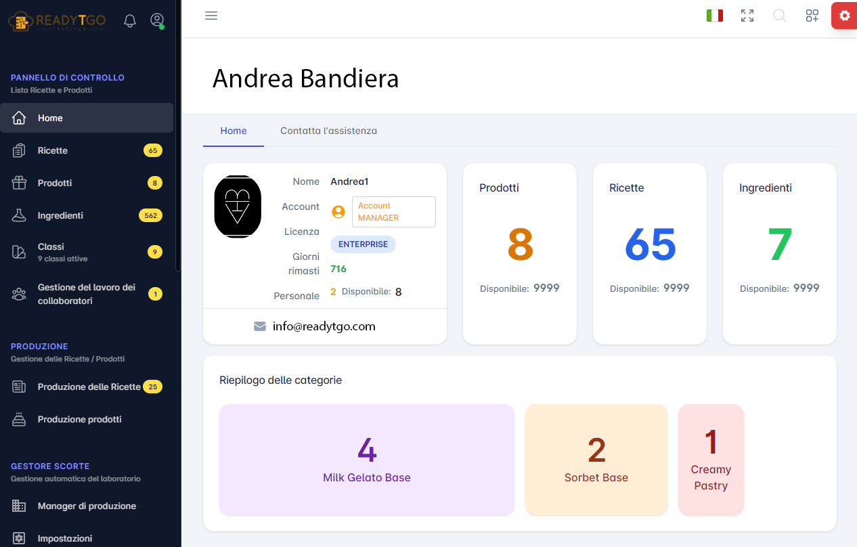Viewport: 857px width, 547px height.
Task: Open the apps grid plus icon
Action: tap(812, 16)
